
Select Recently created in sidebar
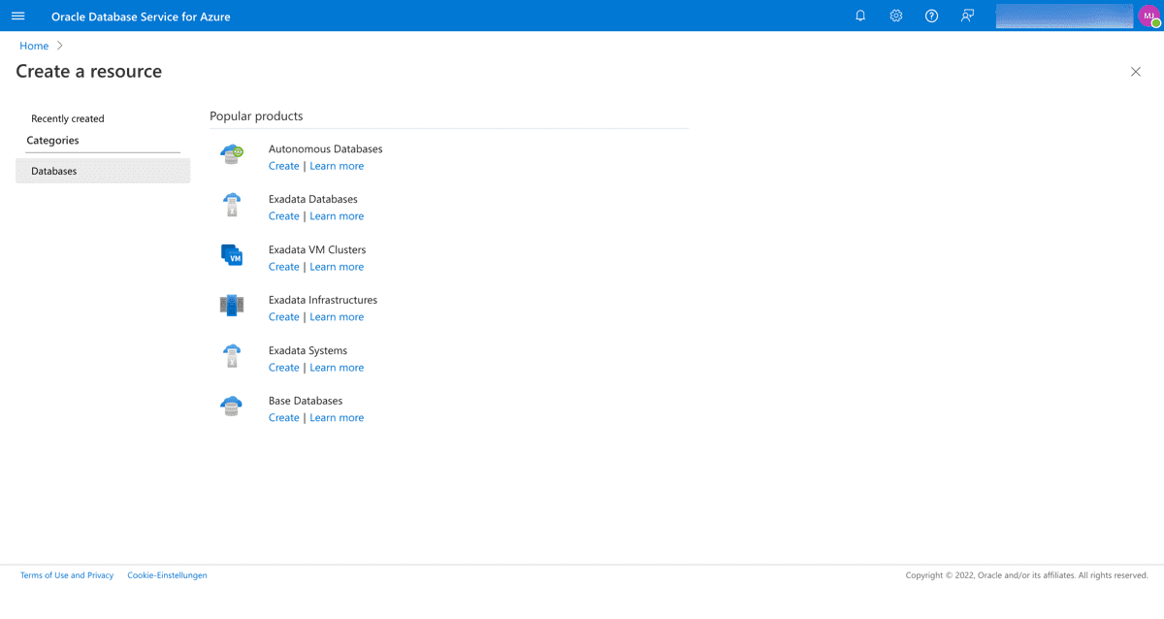68,118
